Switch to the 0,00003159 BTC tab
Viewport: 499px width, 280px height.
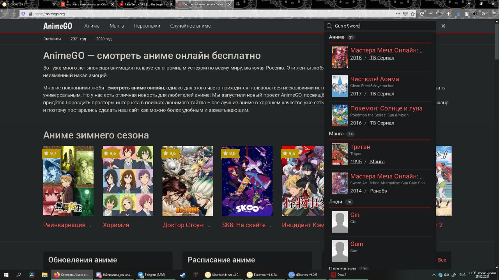[28, 4]
